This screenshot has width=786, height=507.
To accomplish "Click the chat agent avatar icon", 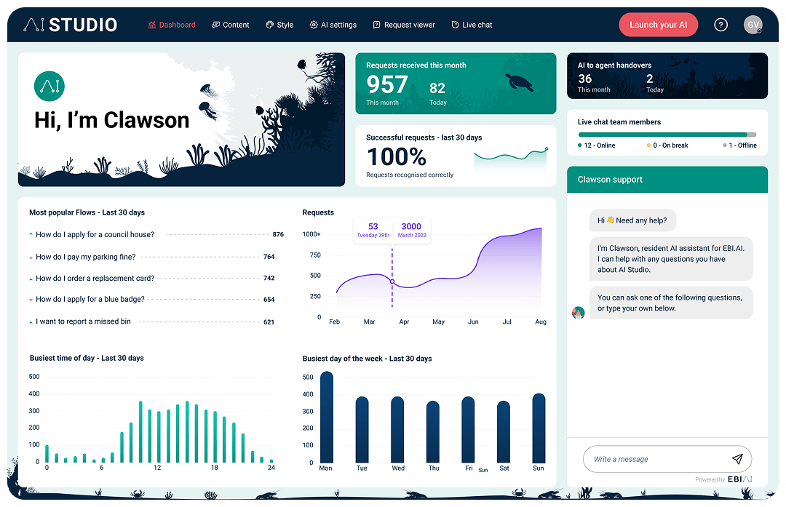I will 579,313.
